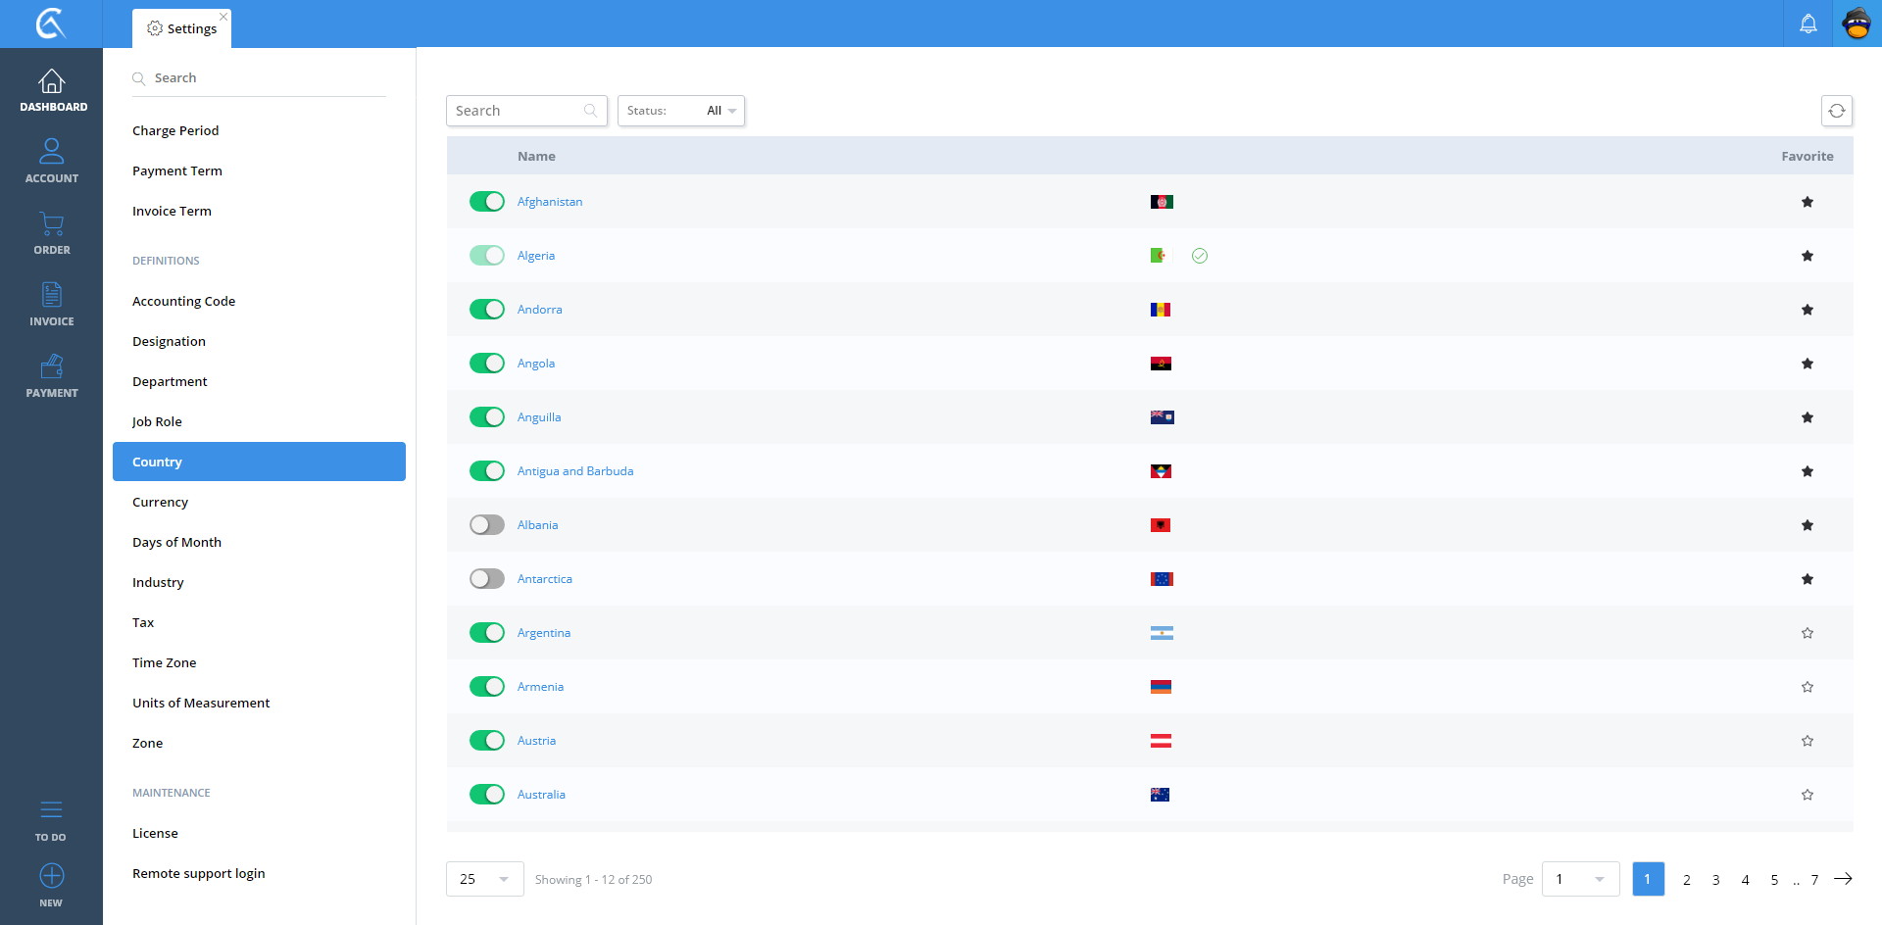Expand the rows-per-page dropdown showing 25

(484, 879)
